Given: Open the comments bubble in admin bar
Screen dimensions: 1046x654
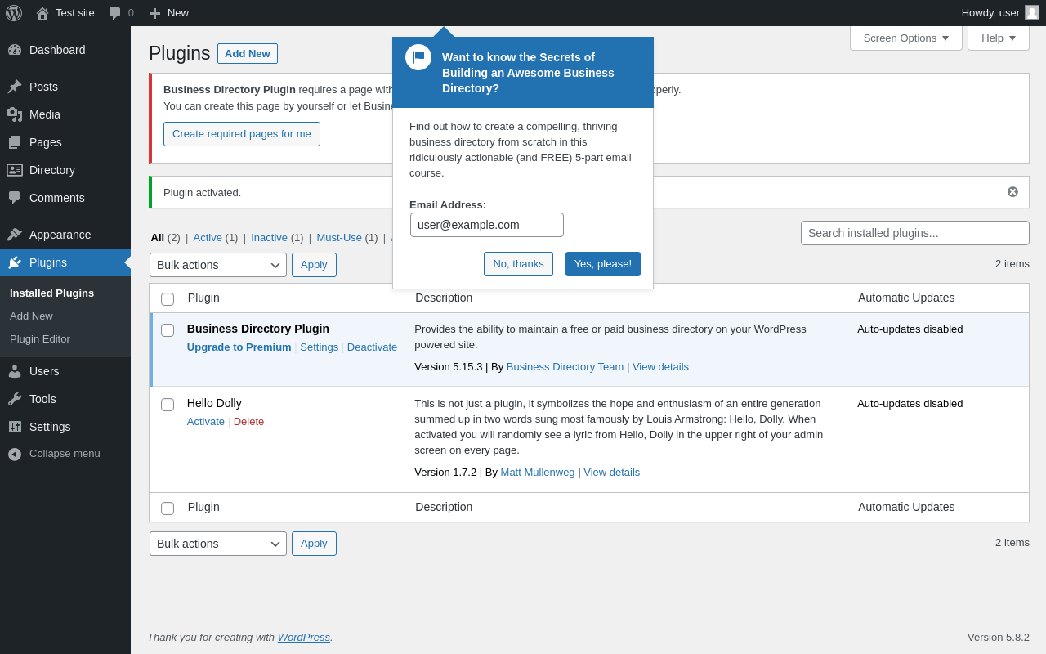Looking at the screenshot, I should (x=115, y=13).
